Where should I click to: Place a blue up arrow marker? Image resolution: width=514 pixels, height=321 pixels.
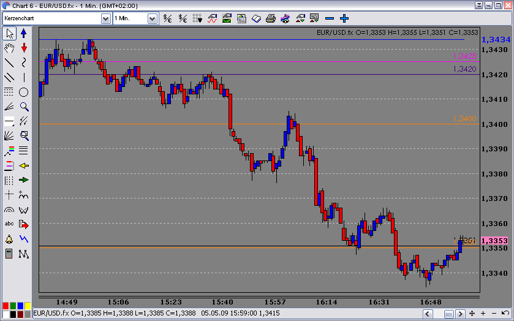click(24, 34)
